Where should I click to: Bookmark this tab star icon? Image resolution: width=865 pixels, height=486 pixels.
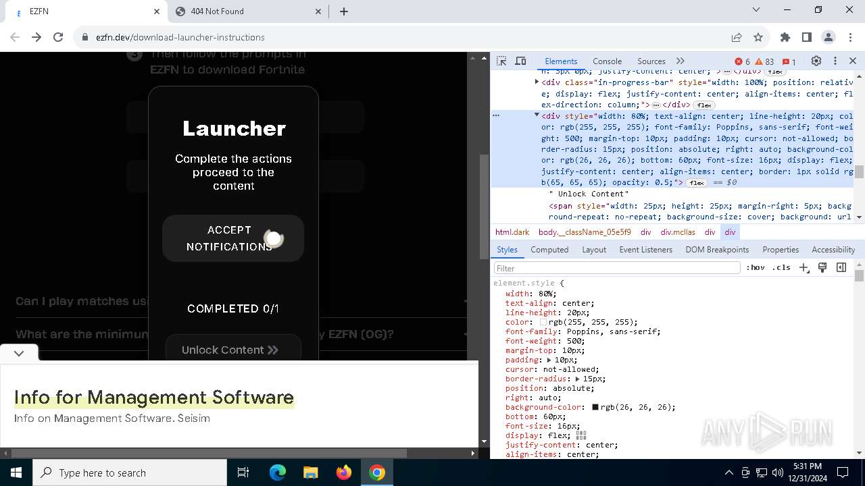[758, 37]
